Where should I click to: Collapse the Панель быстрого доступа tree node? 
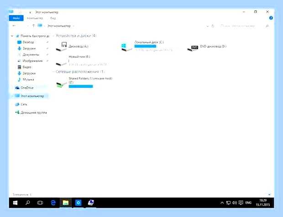pyautogui.click(x=12, y=36)
